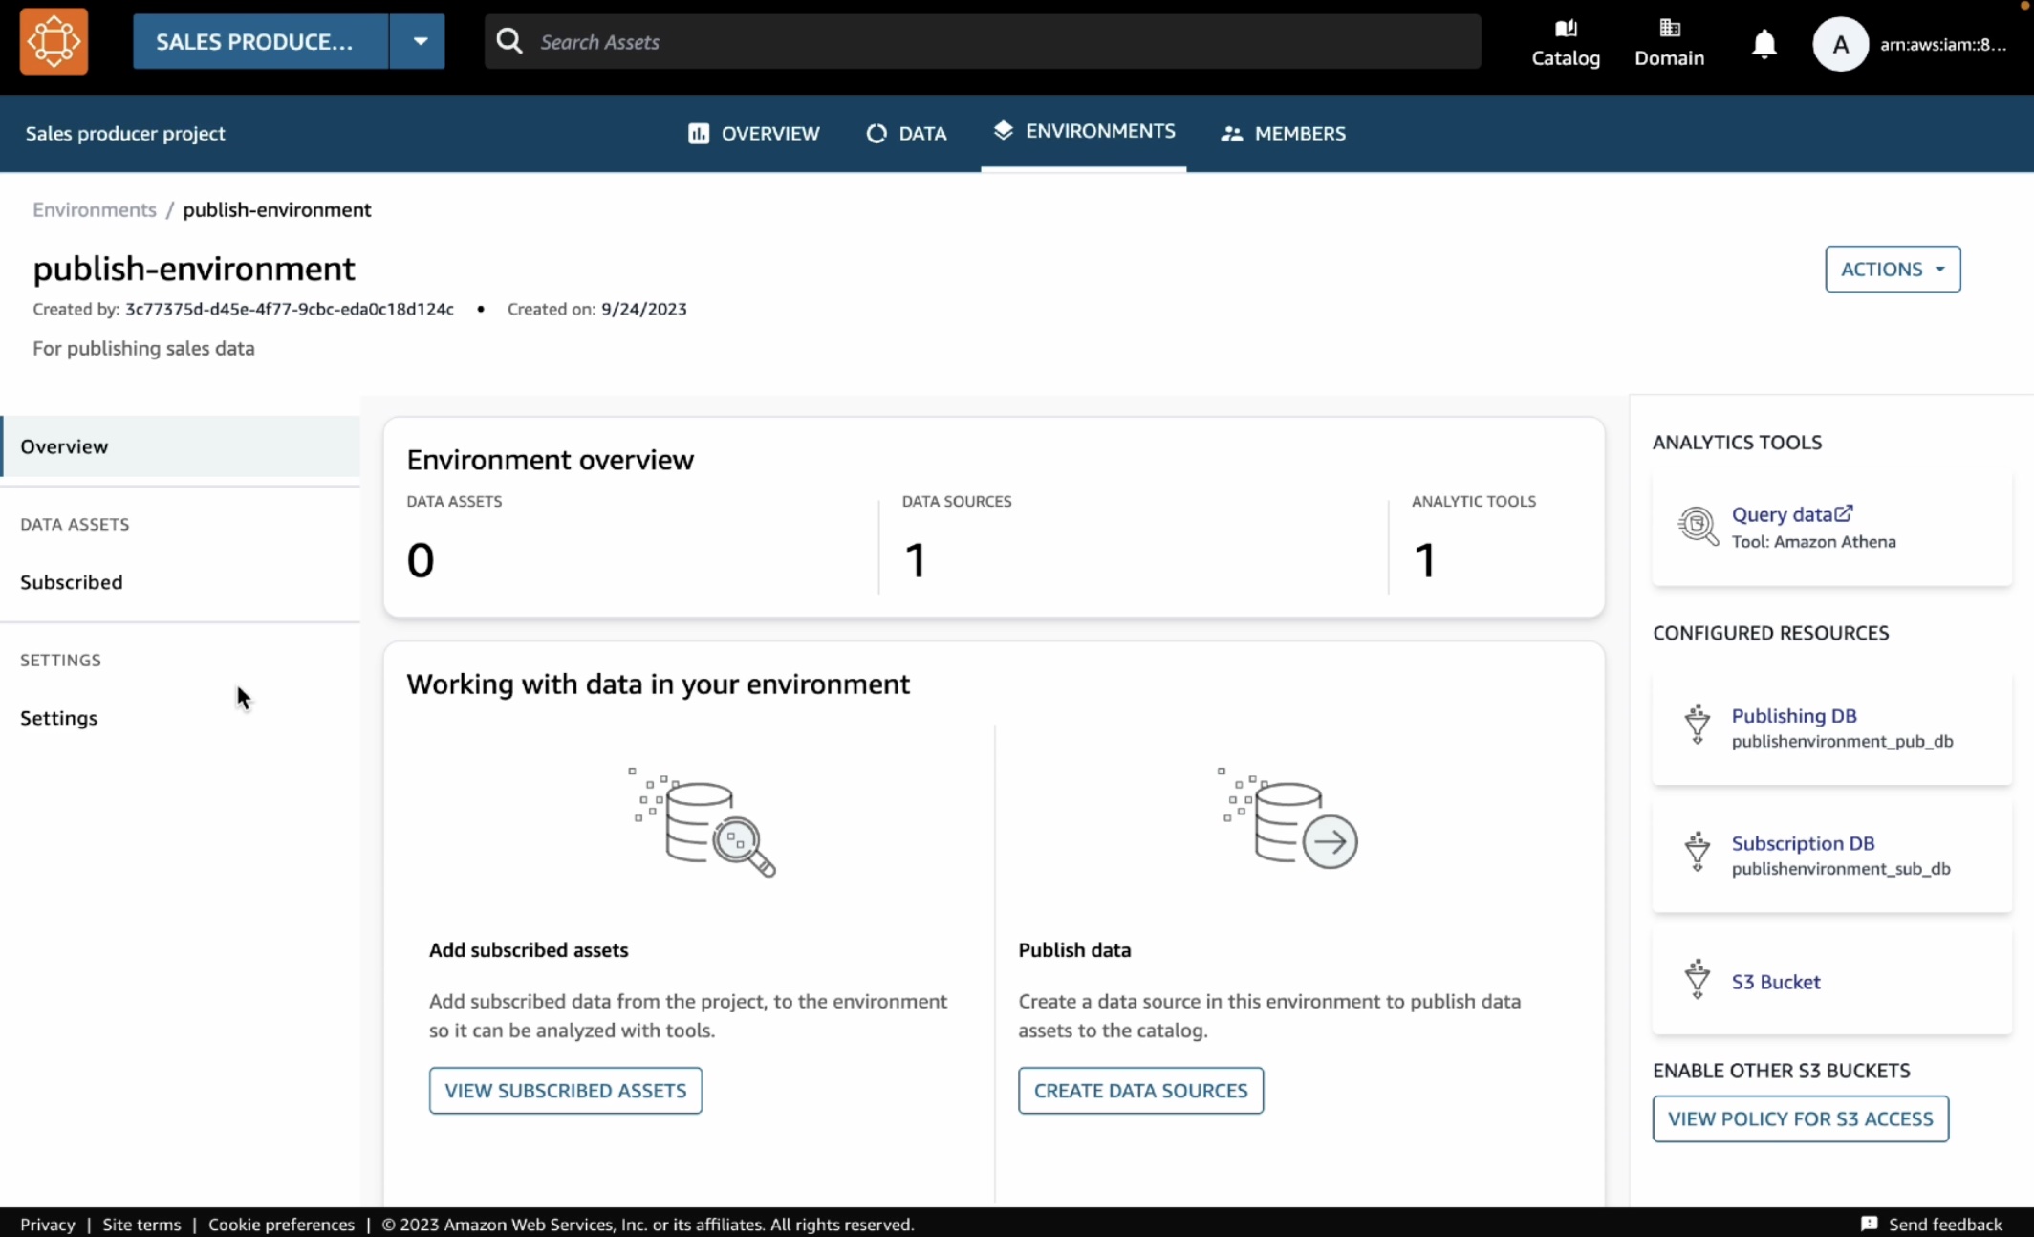Click the creator ID 3c77375d-d45e text
Image resolution: width=2034 pixels, height=1237 pixels.
(290, 309)
